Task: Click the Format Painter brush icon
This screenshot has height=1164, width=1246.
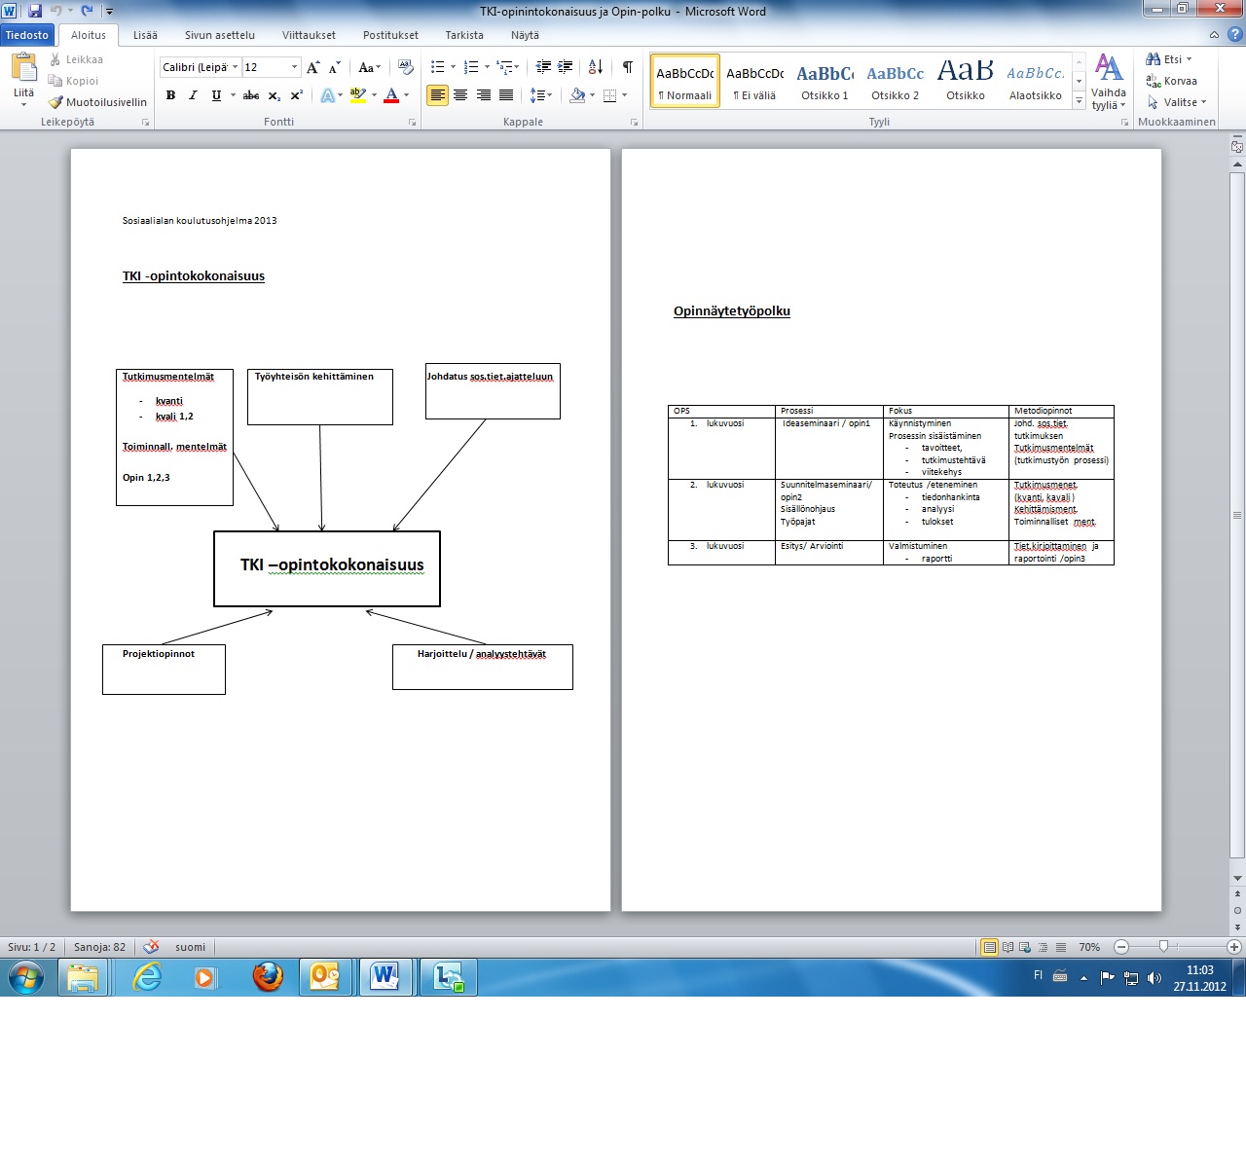Action: 56,102
